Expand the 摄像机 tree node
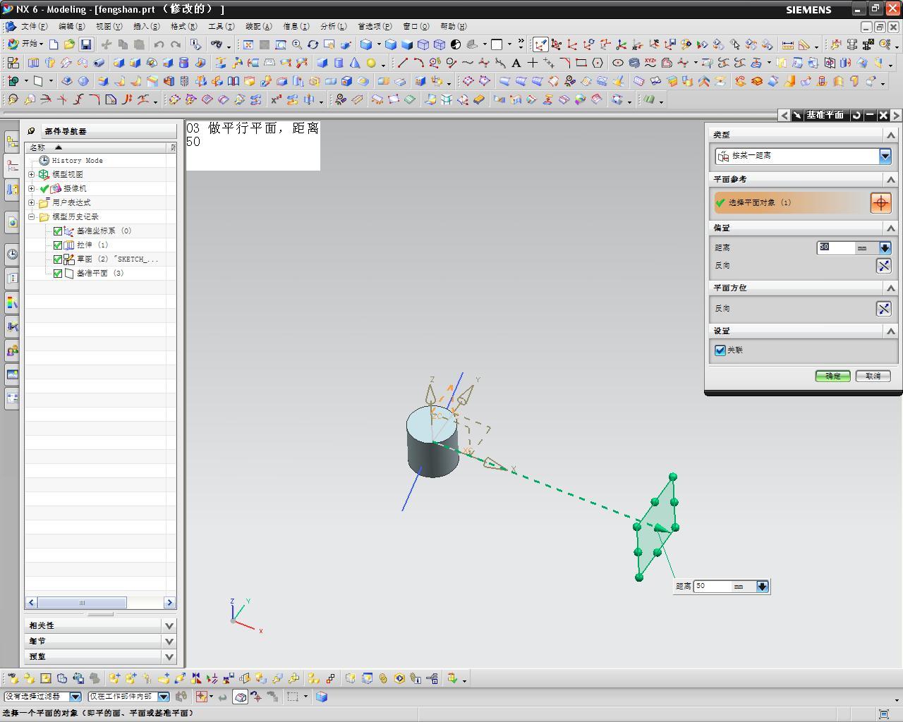 tap(31, 188)
